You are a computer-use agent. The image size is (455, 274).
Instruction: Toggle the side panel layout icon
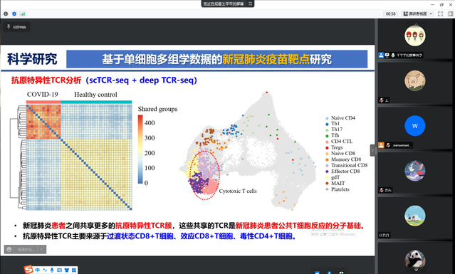[451, 14]
